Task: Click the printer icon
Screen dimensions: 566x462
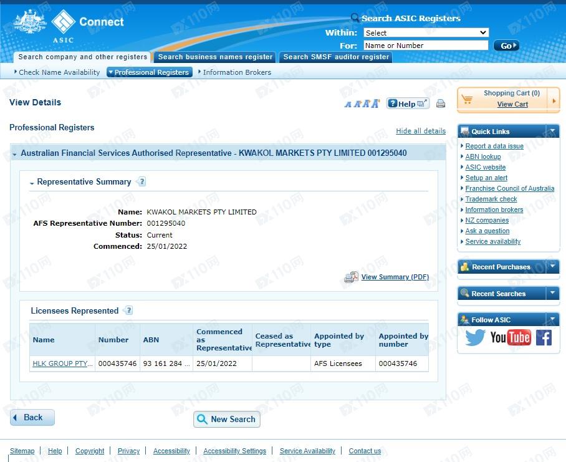Action: pos(441,103)
